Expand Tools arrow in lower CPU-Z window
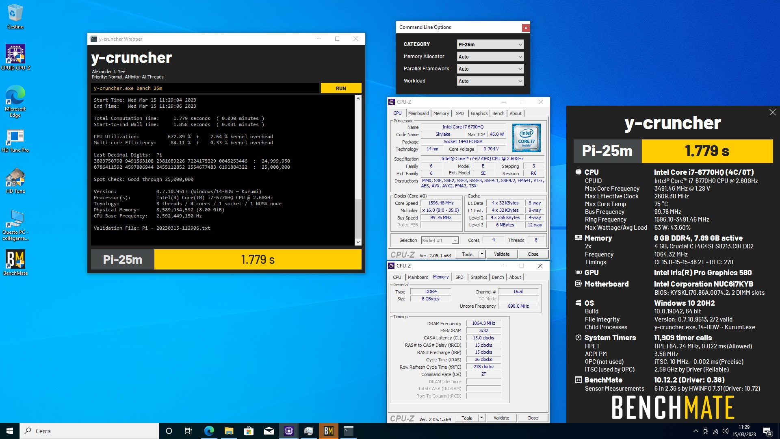The width and height of the screenshot is (780, 439). [481, 418]
